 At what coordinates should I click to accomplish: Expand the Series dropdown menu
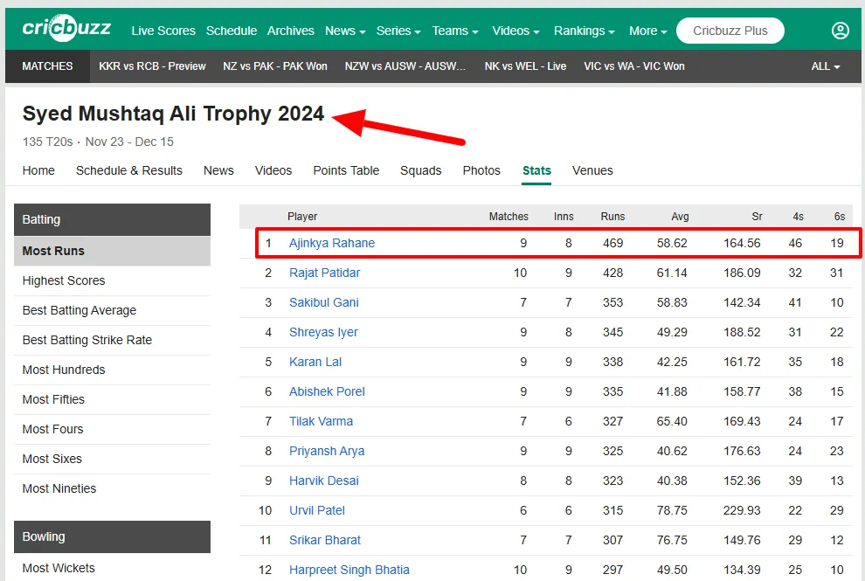coord(398,31)
